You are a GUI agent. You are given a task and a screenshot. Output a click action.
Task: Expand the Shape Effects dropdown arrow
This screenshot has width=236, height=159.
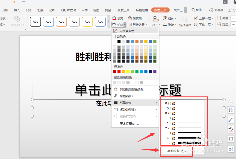coord(146,25)
